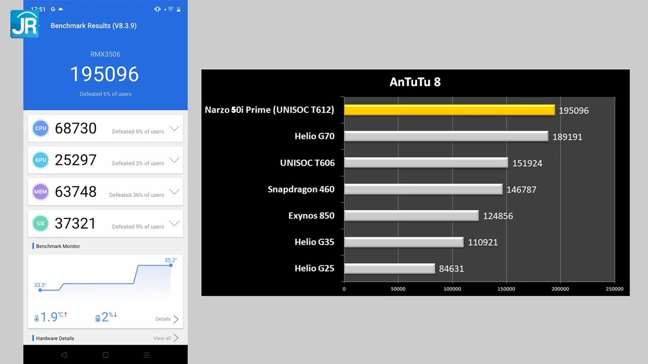
Task: Click the yellow Narzo 50i Prime bar
Action: (449, 110)
